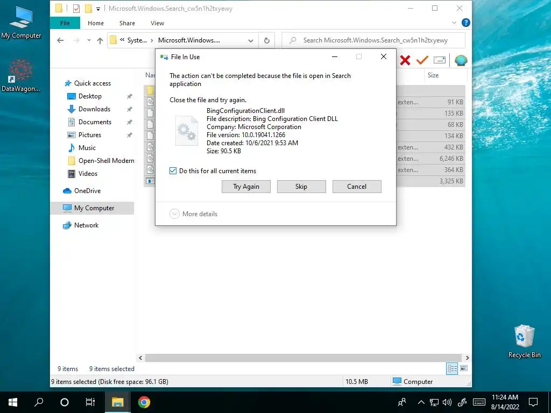Click the orange checkmark icon in toolbar
Screen dimensions: 551x413
point(422,60)
